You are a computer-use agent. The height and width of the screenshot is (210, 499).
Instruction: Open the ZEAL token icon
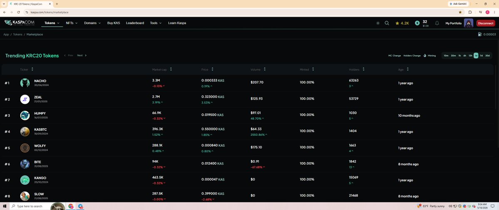click(25, 99)
